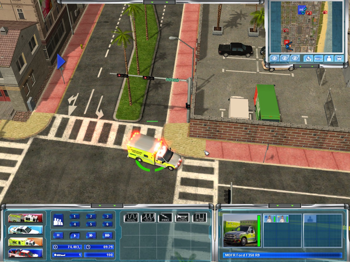Jump to hospital H marker on minimap
Image resolution: width=350 pixels, height=262 pixels.
coord(287,42)
